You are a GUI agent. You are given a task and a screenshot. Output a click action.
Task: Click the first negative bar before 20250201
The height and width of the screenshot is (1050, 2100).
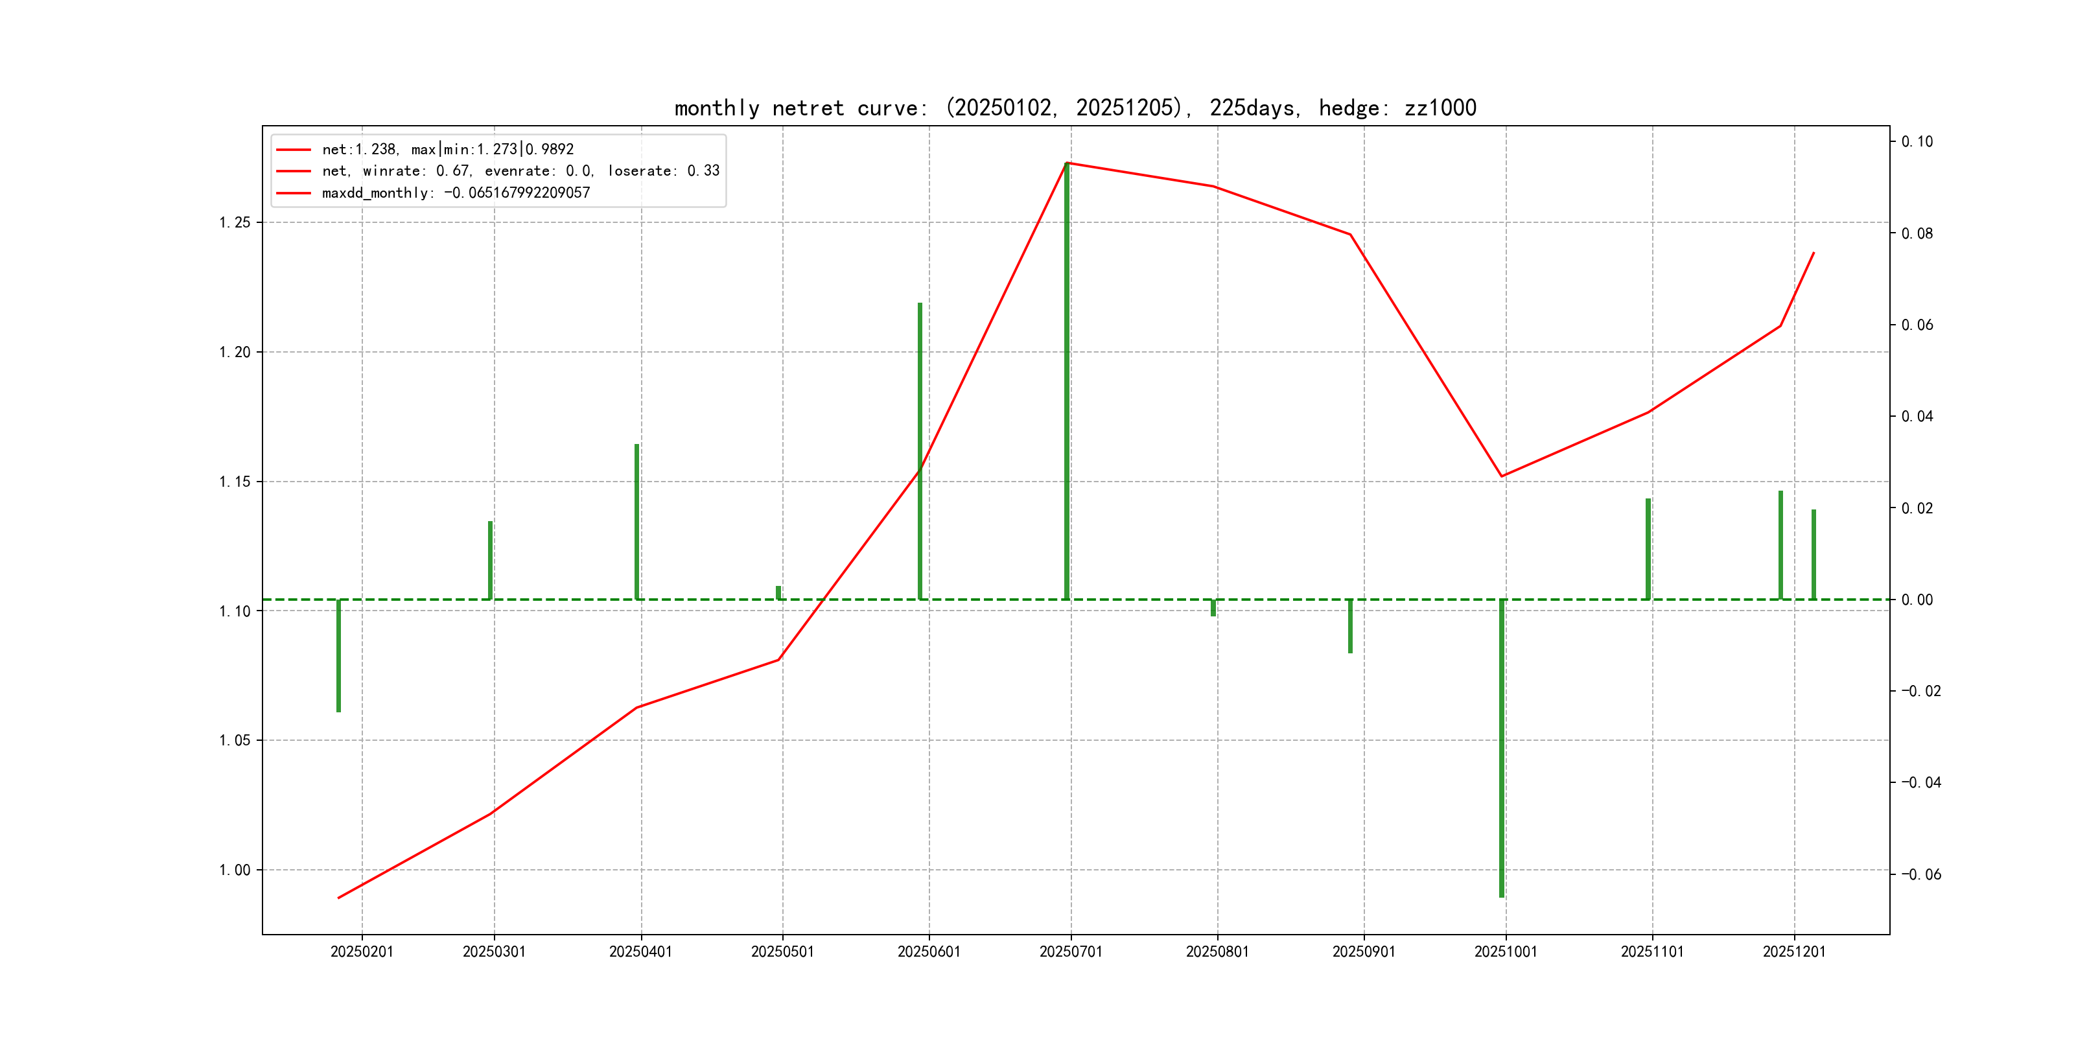[x=338, y=656]
